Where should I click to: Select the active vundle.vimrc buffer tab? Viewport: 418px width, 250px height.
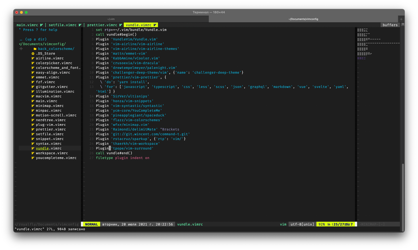coord(141,25)
